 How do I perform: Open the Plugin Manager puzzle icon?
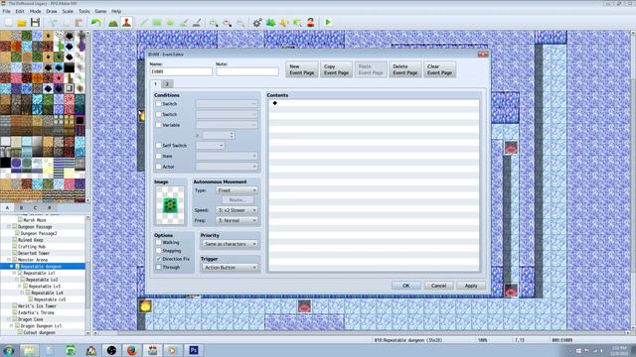click(270, 23)
